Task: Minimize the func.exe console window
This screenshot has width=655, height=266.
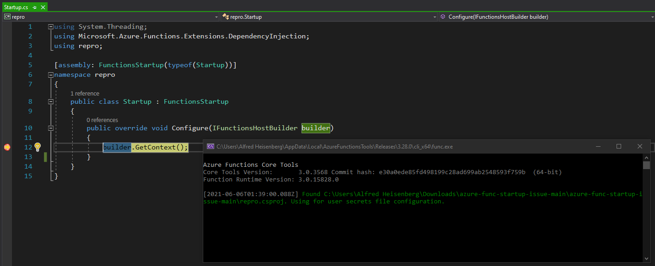Action: [598, 146]
